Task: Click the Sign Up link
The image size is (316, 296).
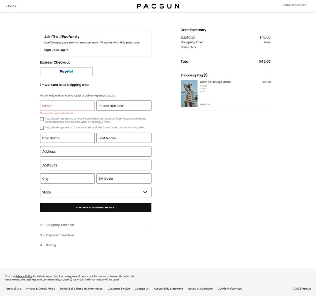Action: pyautogui.click(x=50, y=50)
